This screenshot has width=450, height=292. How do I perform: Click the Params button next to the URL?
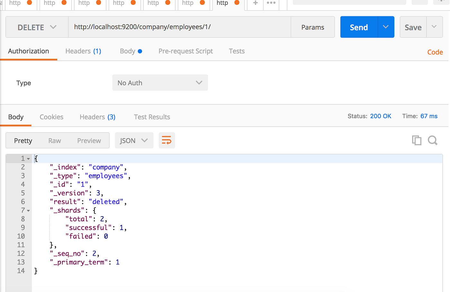[312, 27]
